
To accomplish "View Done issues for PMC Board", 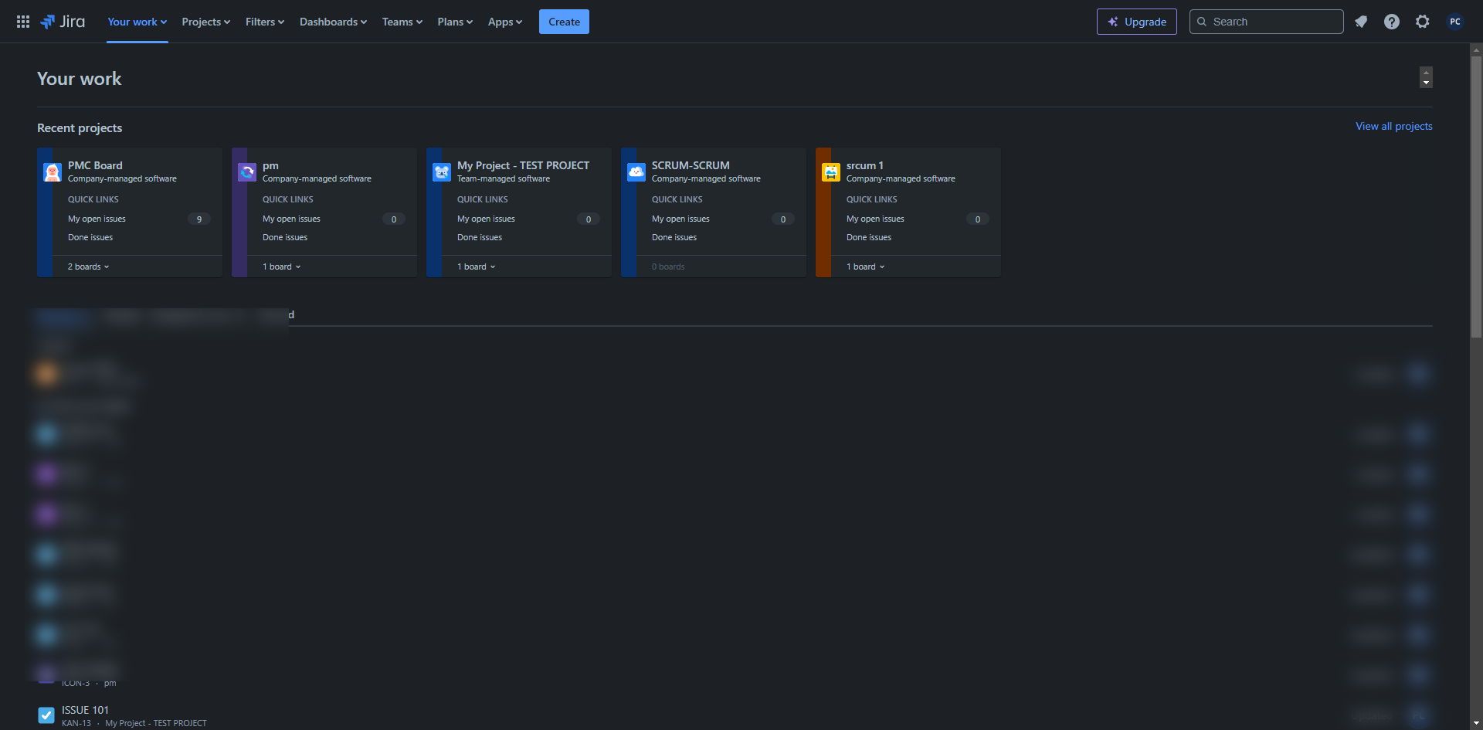I will (x=90, y=237).
